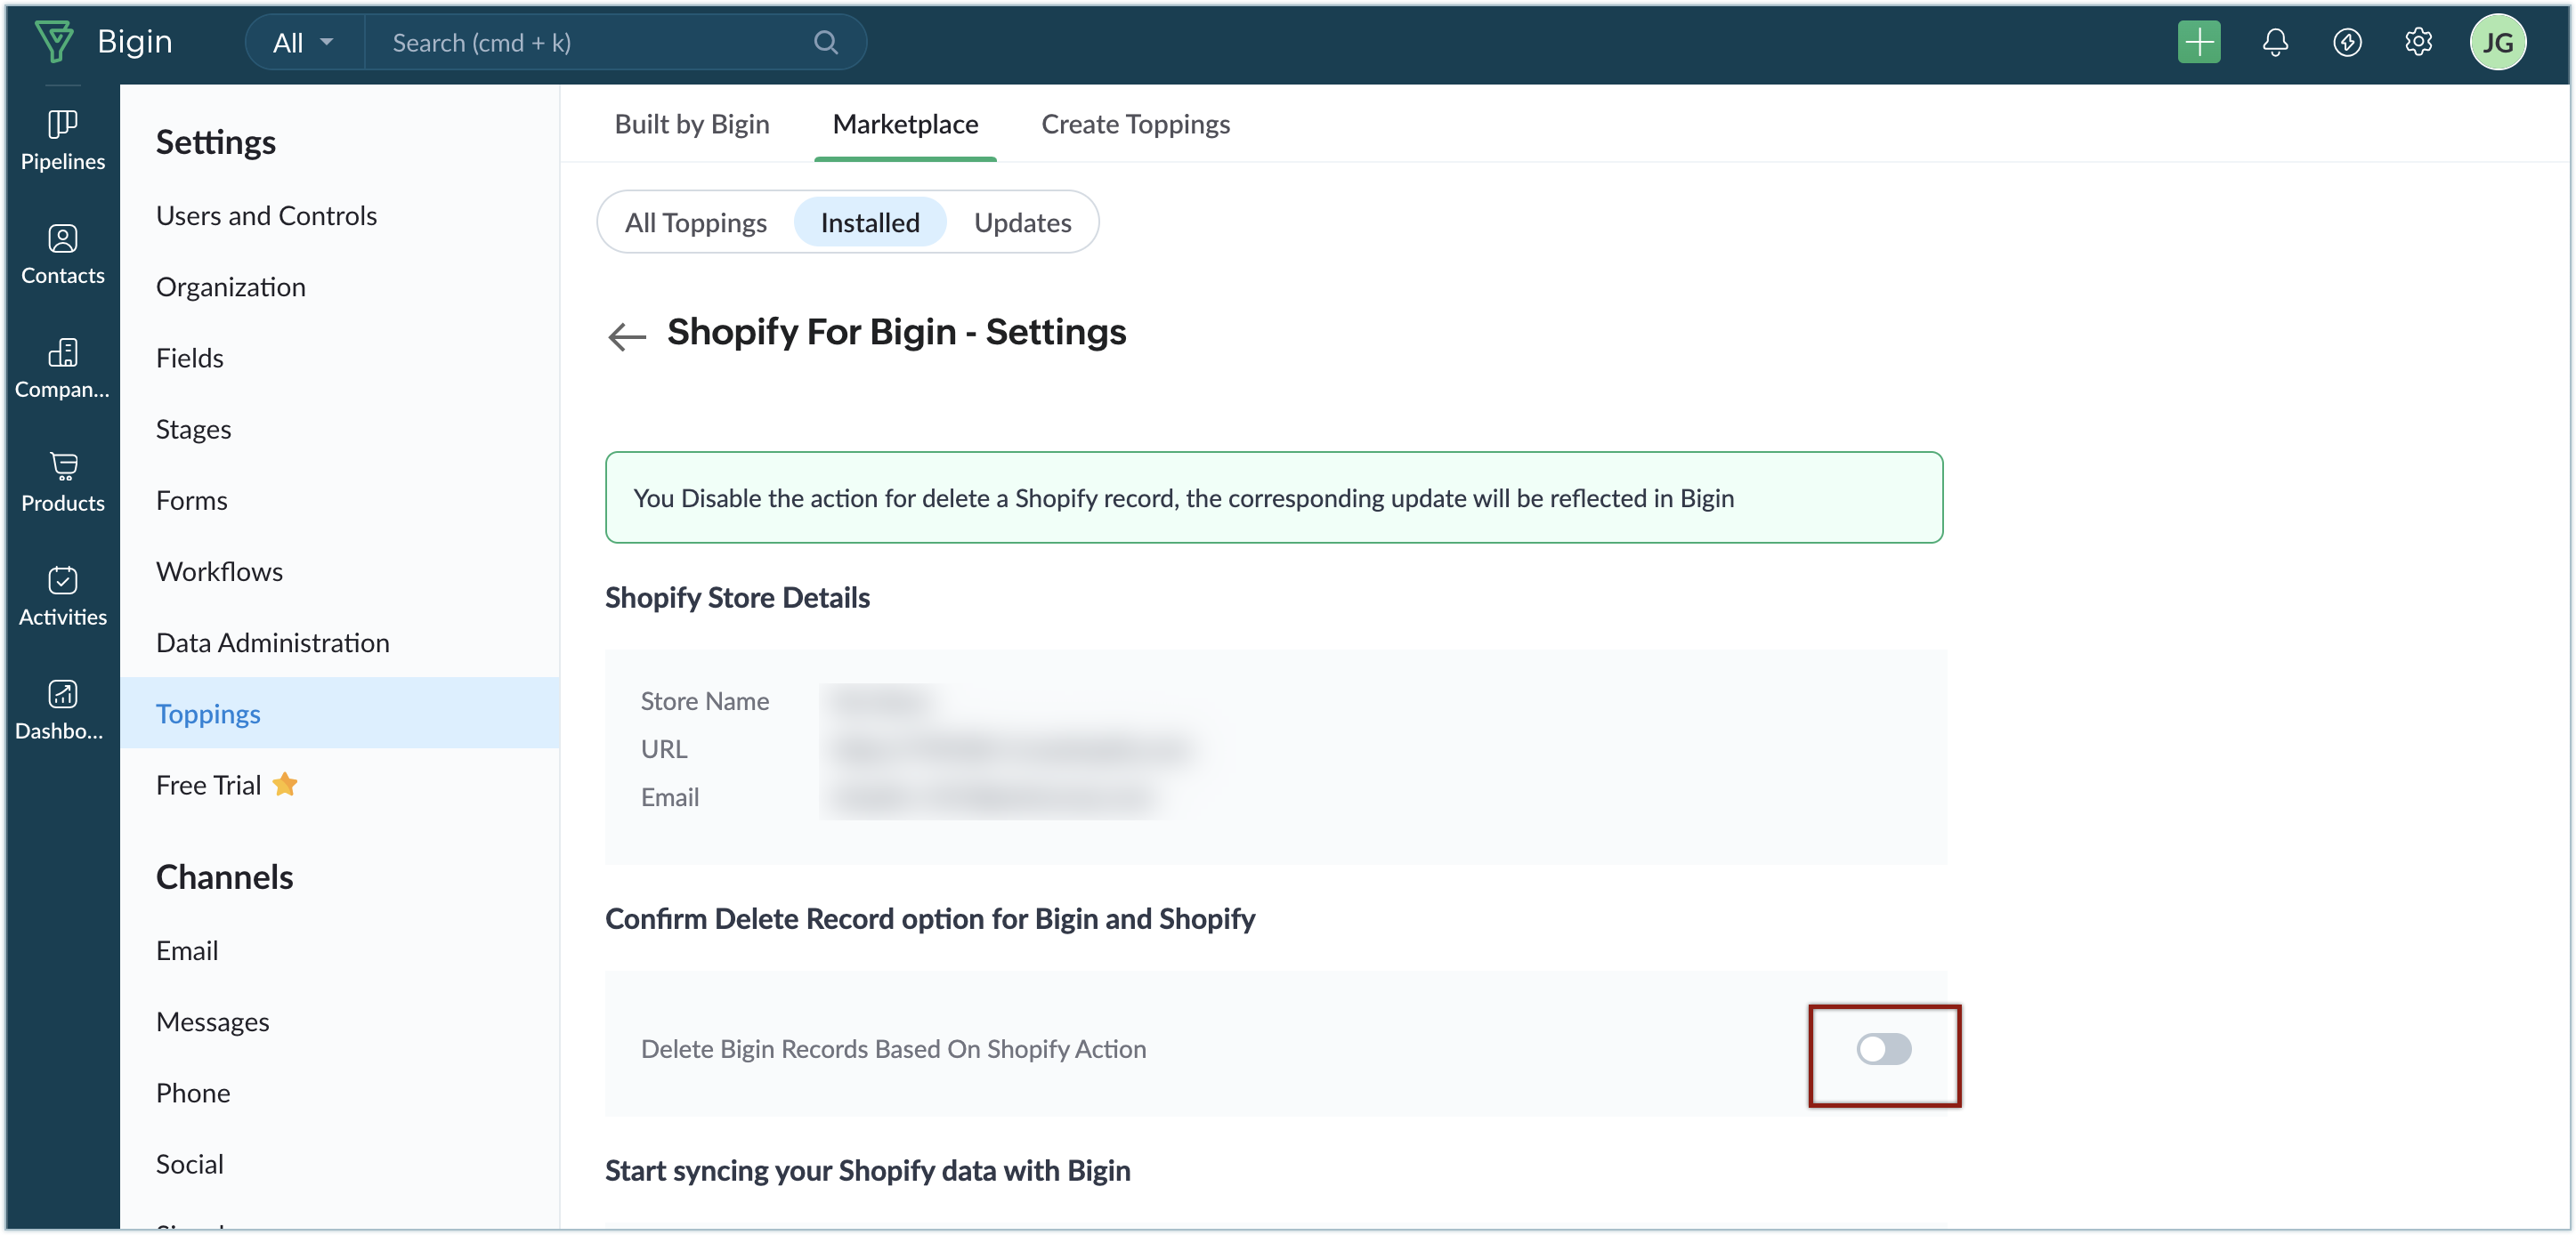
Task: Open the All search filter dropdown
Action: click(x=304, y=42)
